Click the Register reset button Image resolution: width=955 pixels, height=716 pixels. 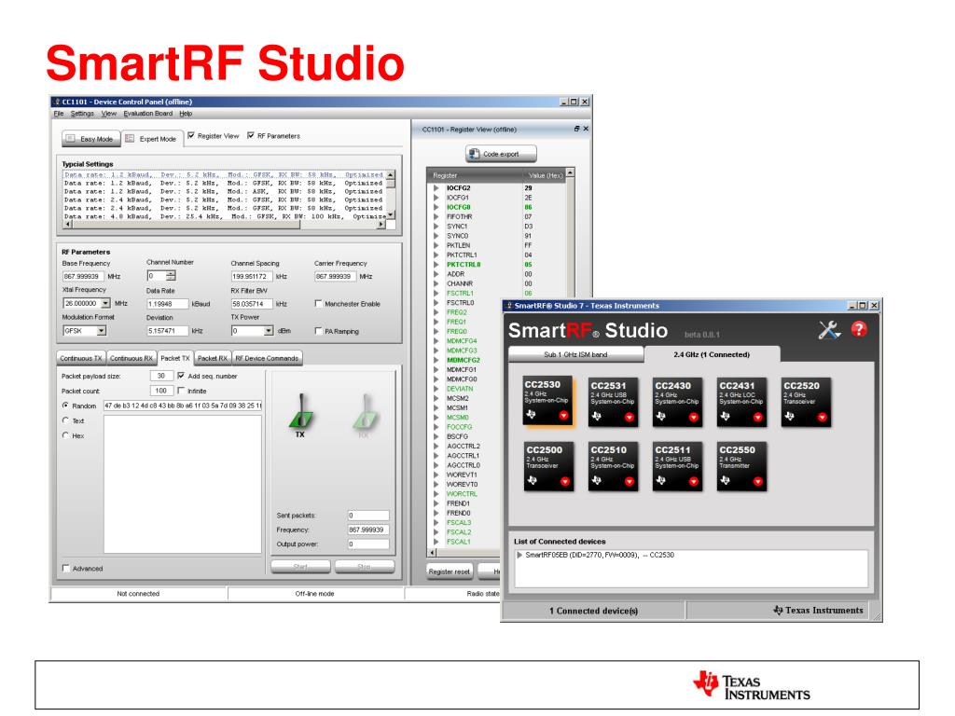tap(449, 571)
